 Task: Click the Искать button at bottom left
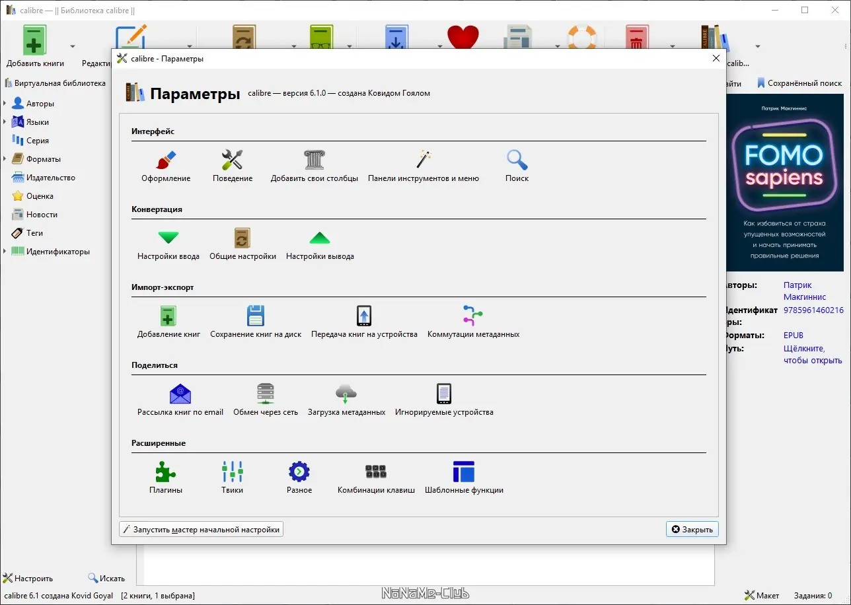[106, 578]
